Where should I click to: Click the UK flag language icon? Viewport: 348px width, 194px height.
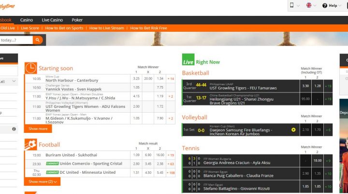(309, 5)
